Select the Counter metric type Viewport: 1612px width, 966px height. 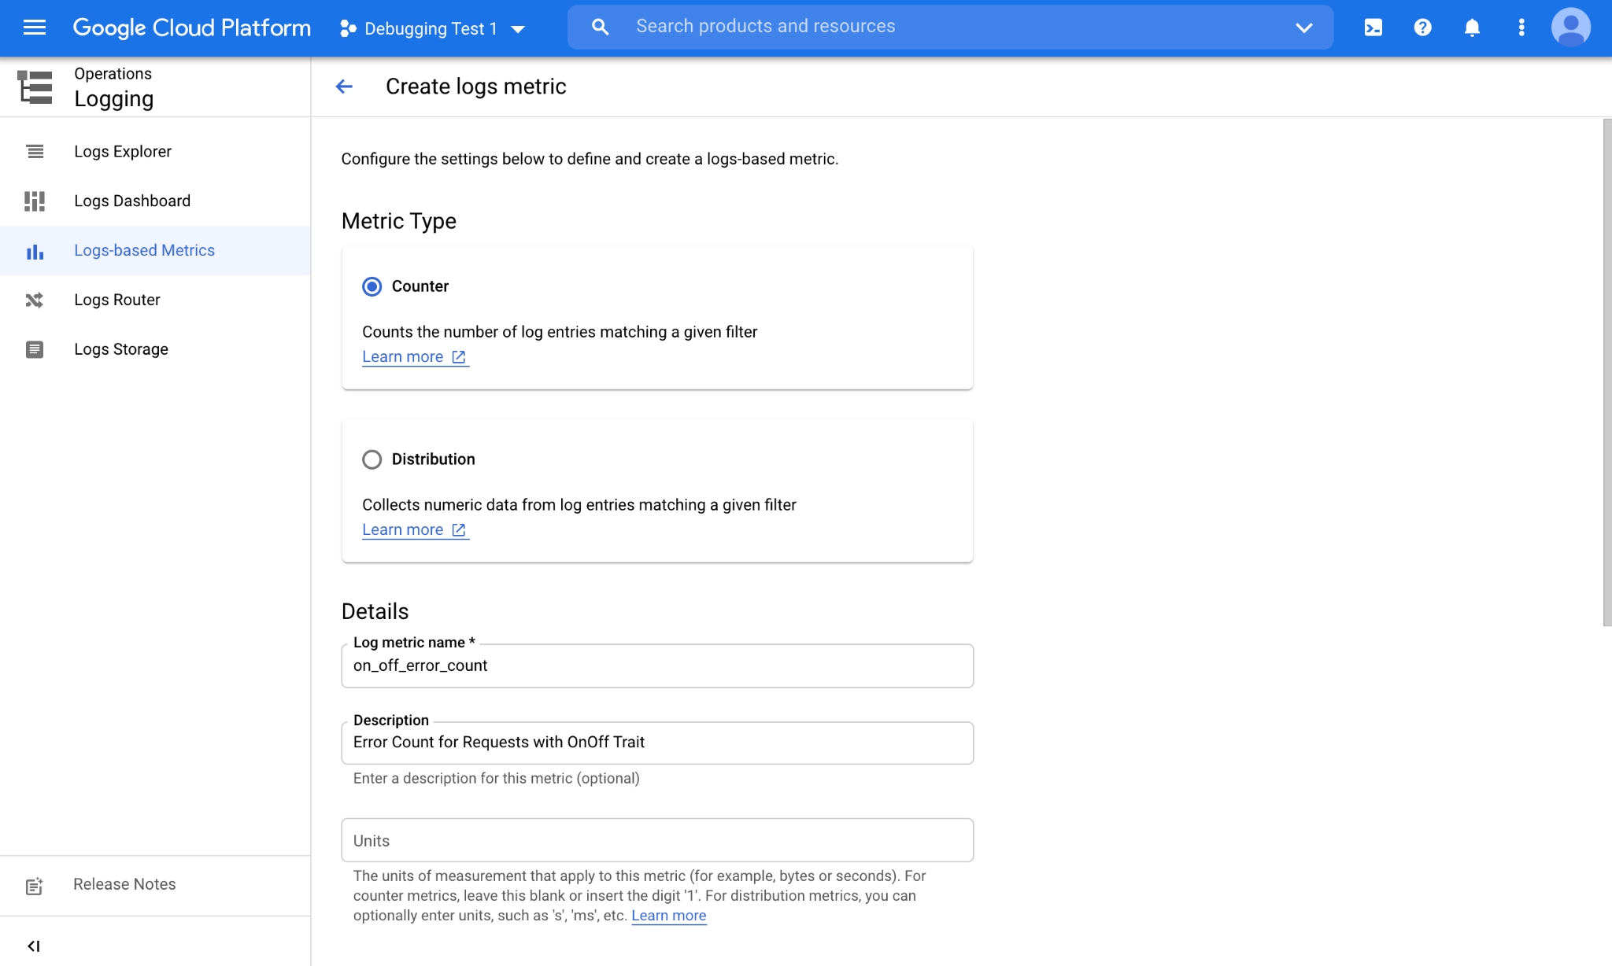pyautogui.click(x=372, y=286)
